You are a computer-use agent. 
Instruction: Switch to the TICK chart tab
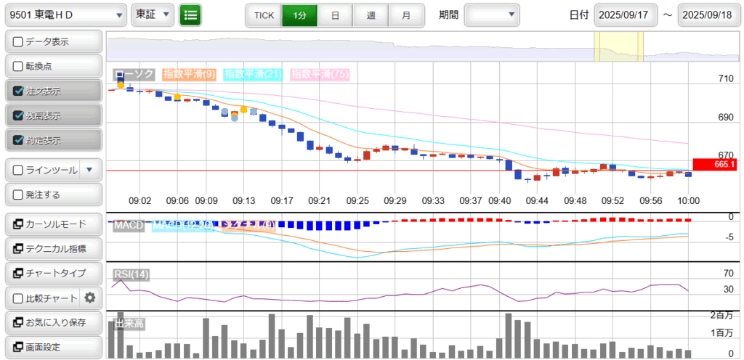(x=264, y=15)
